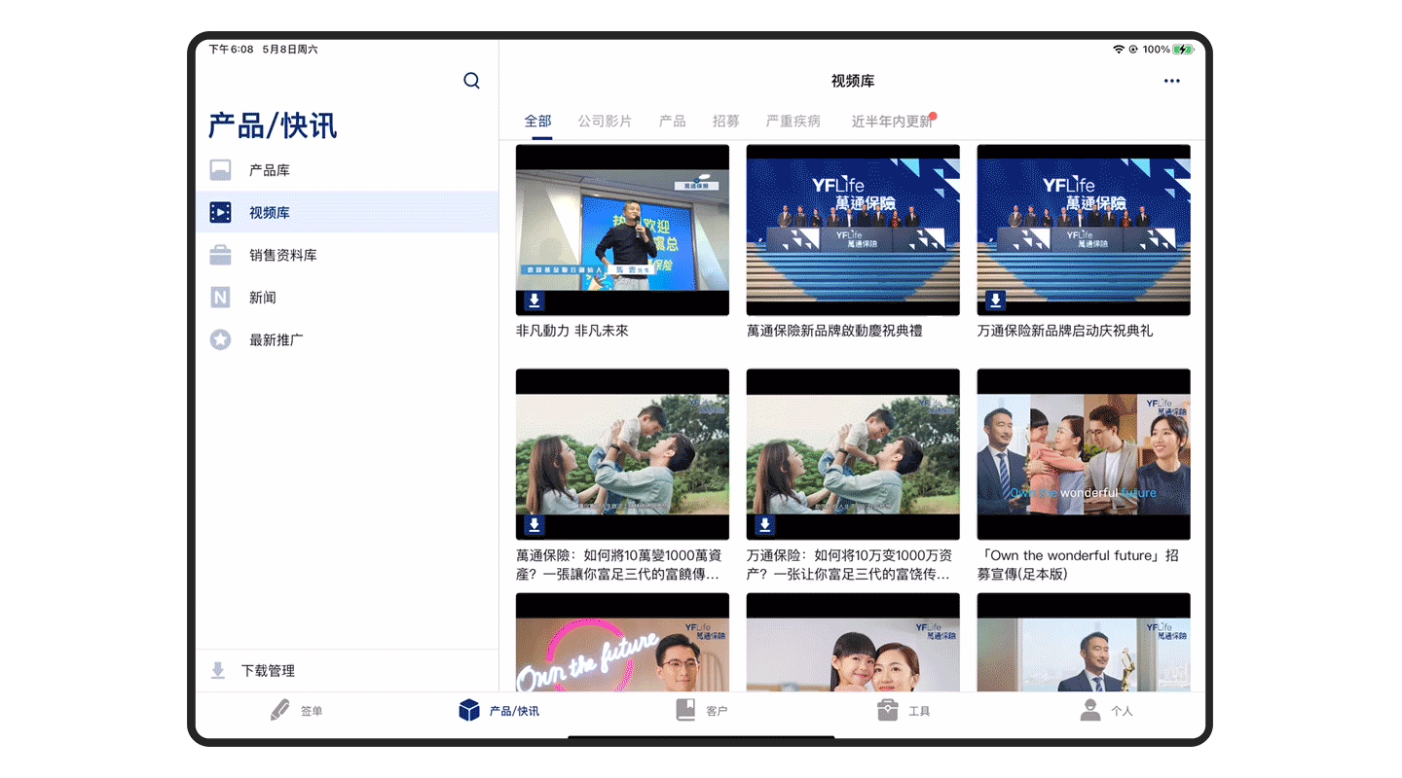Open search with the magnifier icon
This screenshot has height=778, width=1402.
point(471,81)
